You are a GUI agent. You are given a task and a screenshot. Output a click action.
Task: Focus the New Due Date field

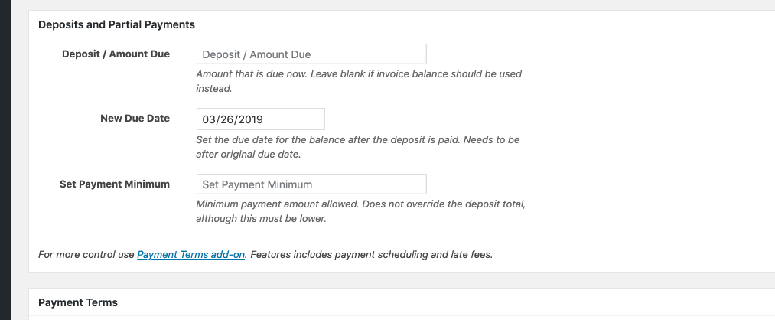click(x=260, y=119)
